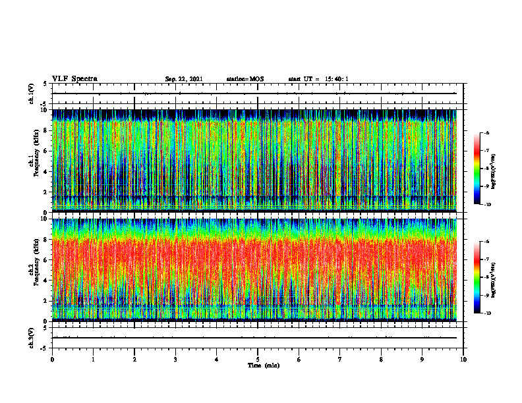
Task: Select the date text "Sep. 22, 2021"
Action: (184, 79)
